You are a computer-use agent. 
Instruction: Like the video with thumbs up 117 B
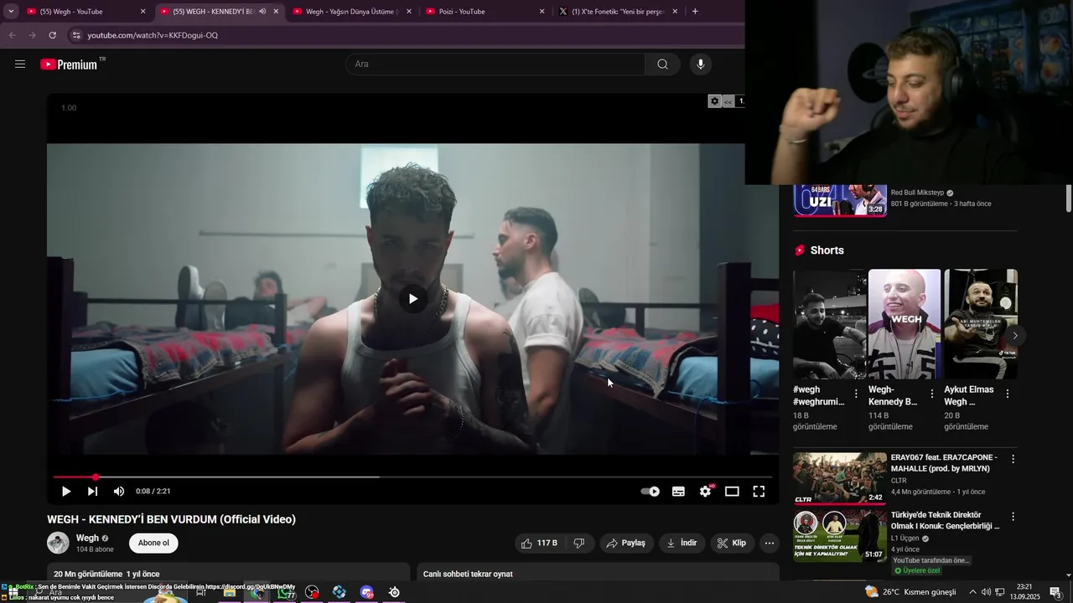[539, 543]
